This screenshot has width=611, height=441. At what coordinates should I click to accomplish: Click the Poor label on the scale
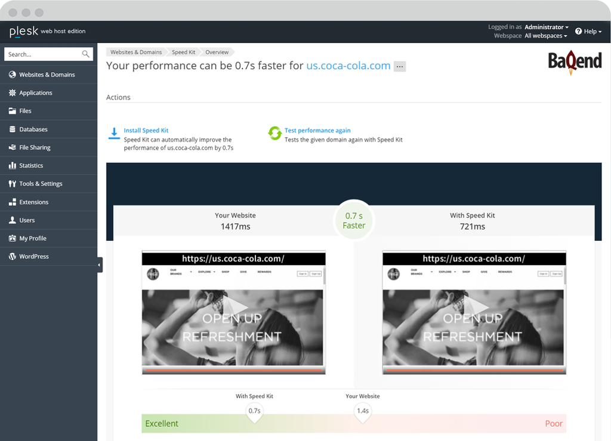point(554,424)
